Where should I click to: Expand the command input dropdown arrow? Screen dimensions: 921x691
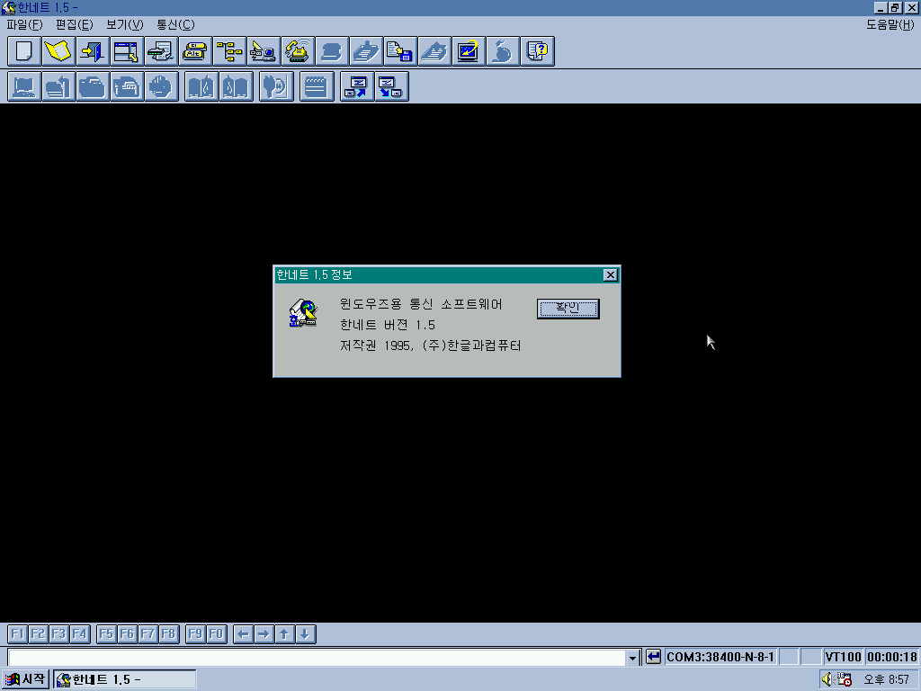coord(632,657)
